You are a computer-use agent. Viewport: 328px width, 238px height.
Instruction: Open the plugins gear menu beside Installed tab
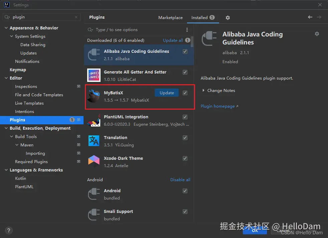pos(228,18)
